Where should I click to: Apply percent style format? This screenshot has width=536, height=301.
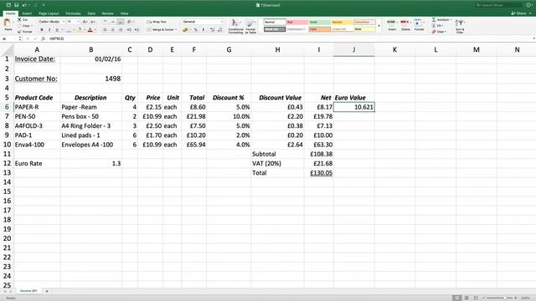point(196,30)
